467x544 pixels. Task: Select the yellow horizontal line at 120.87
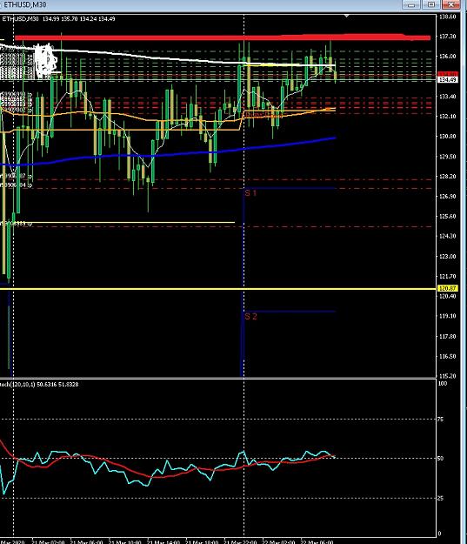tap(217, 288)
